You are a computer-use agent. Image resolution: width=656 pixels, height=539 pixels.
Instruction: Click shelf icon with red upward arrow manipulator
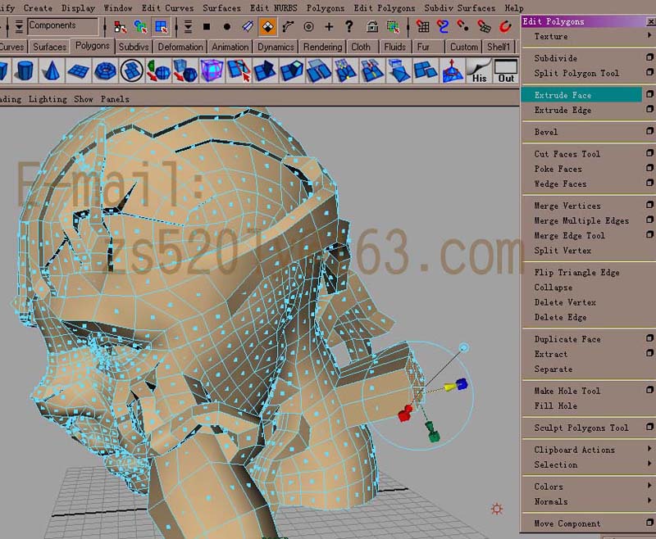[453, 70]
